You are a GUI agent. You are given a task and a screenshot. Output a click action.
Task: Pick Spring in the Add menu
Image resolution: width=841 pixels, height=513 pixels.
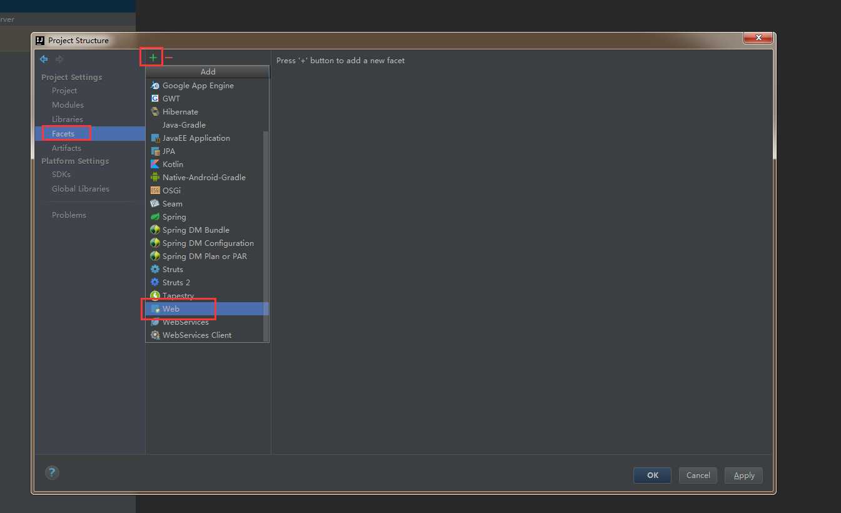[x=204, y=217]
